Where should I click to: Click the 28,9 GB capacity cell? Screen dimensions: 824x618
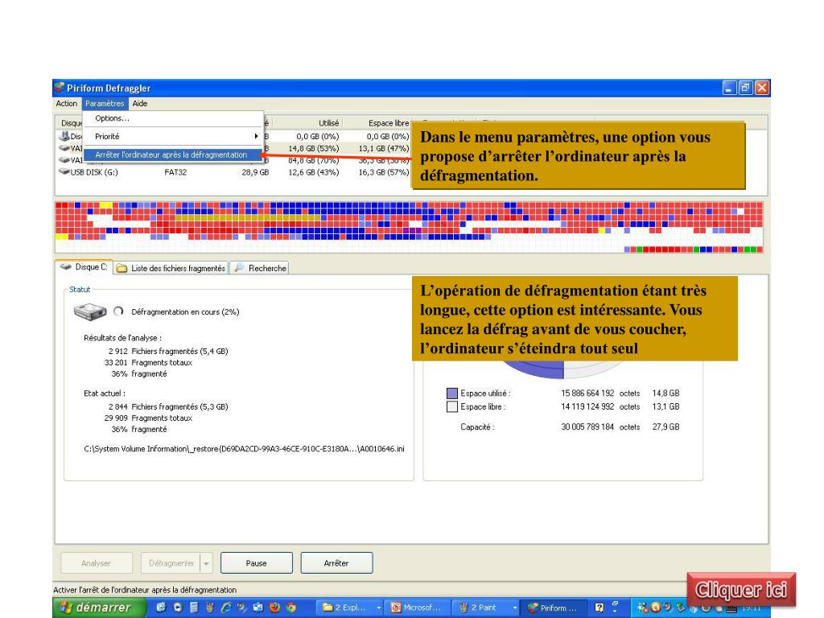pyautogui.click(x=255, y=172)
